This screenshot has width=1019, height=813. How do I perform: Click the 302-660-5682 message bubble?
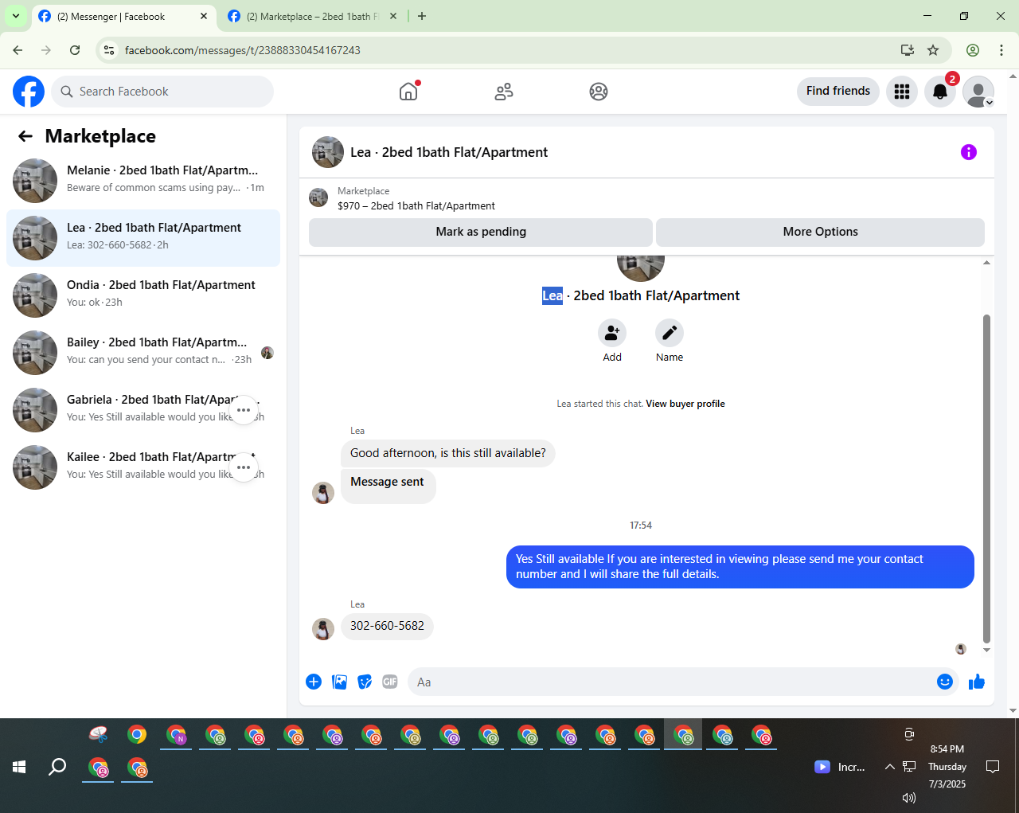(387, 626)
